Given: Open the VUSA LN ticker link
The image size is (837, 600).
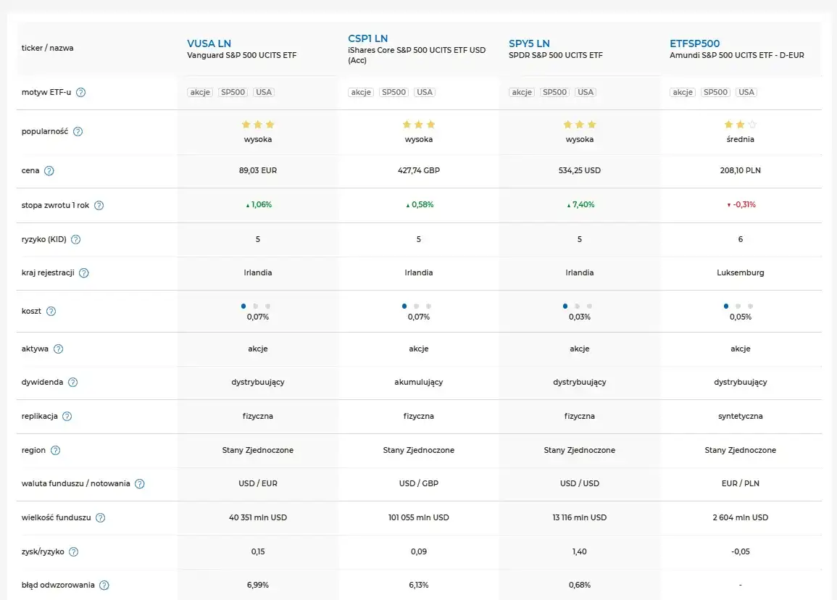Looking at the screenshot, I should point(209,43).
